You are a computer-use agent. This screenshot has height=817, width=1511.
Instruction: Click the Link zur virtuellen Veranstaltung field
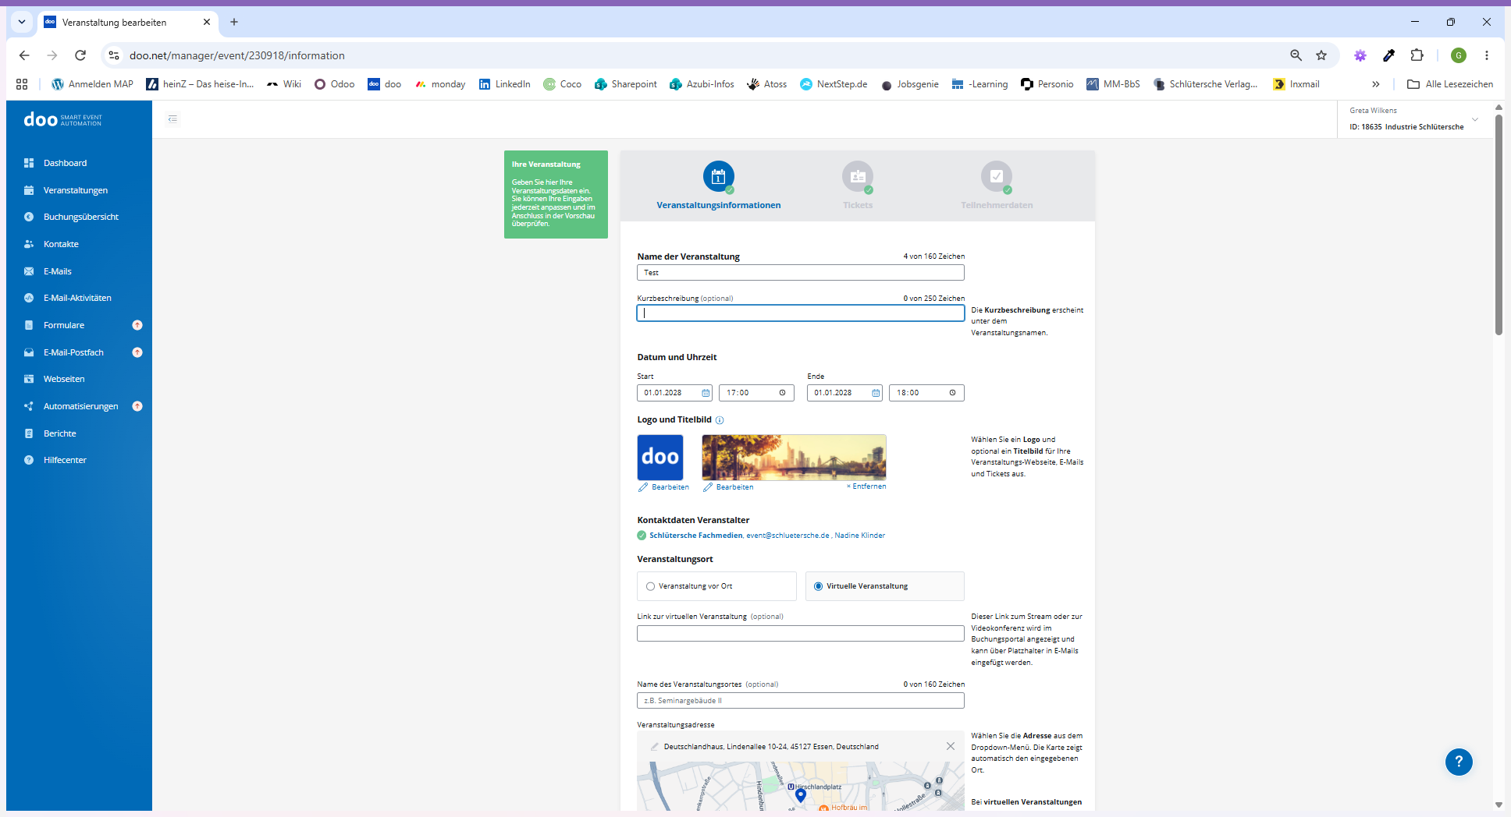(801, 633)
